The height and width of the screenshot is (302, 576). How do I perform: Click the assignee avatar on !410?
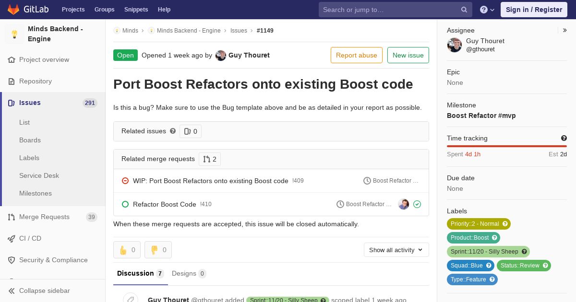pos(404,204)
